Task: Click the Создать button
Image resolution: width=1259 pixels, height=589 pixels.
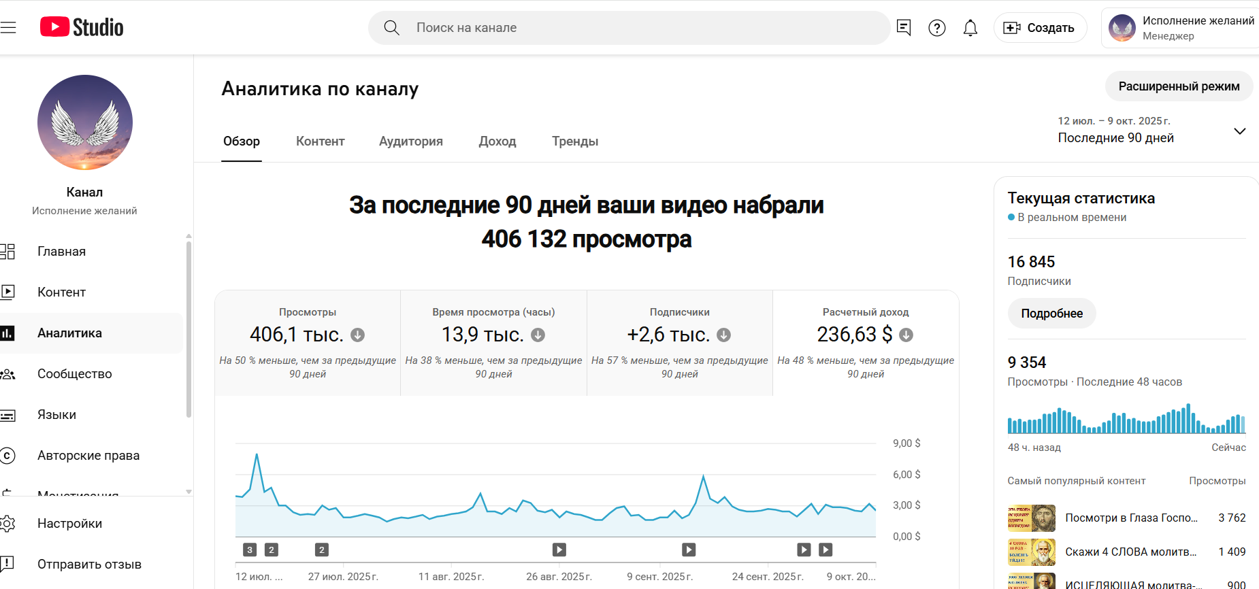Action: coord(1040,28)
